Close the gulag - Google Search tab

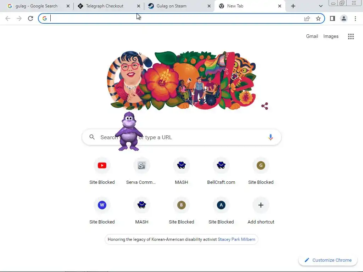point(68,6)
